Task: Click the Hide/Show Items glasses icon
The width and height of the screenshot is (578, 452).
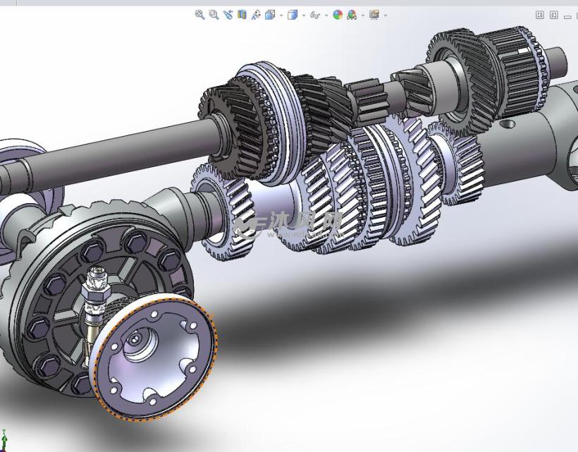Action: pos(315,15)
